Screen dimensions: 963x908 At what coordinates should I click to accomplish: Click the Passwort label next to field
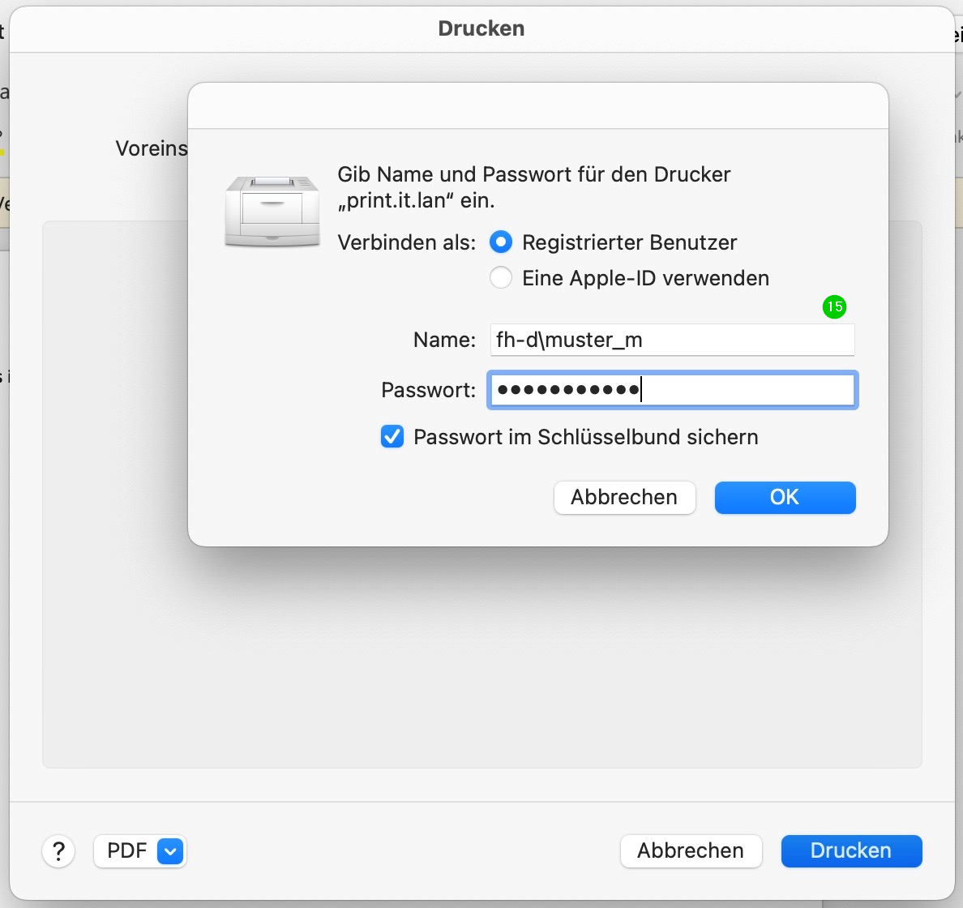point(428,390)
